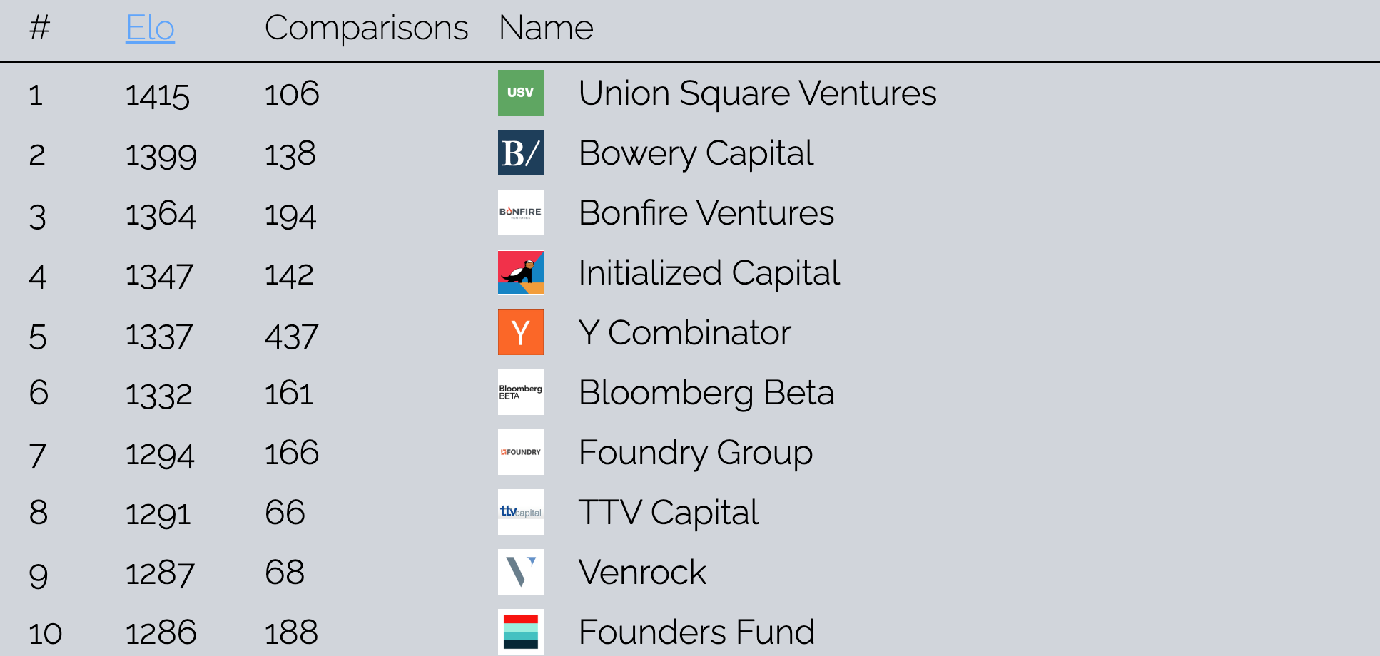
Task: Click the Foundry Group logo
Action: pyautogui.click(x=520, y=452)
